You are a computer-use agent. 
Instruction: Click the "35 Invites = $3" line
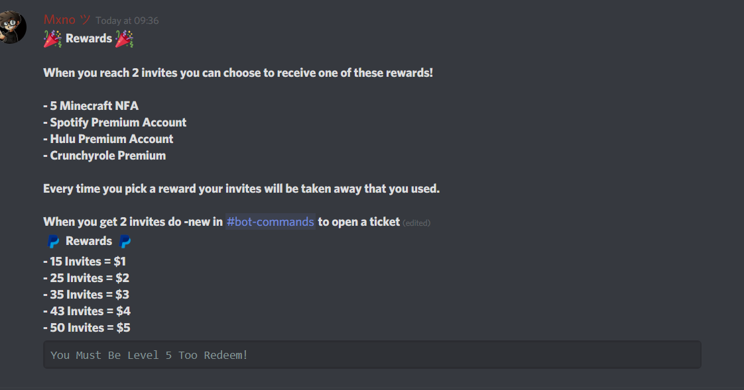click(x=86, y=295)
